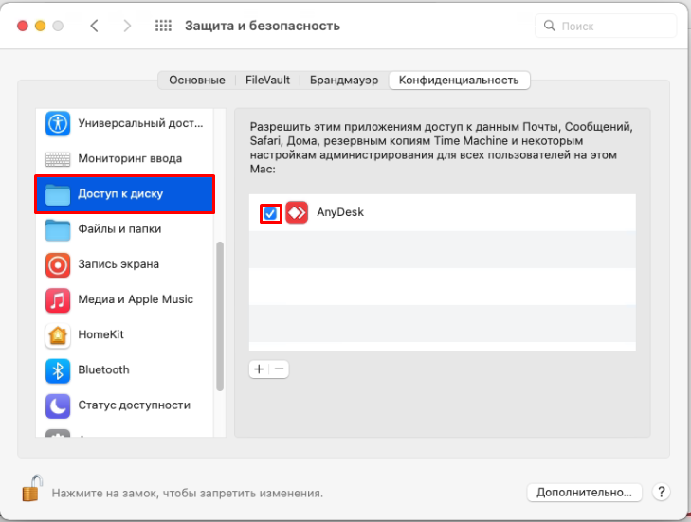Remove app with the minus button
691x522 pixels.
click(x=280, y=369)
